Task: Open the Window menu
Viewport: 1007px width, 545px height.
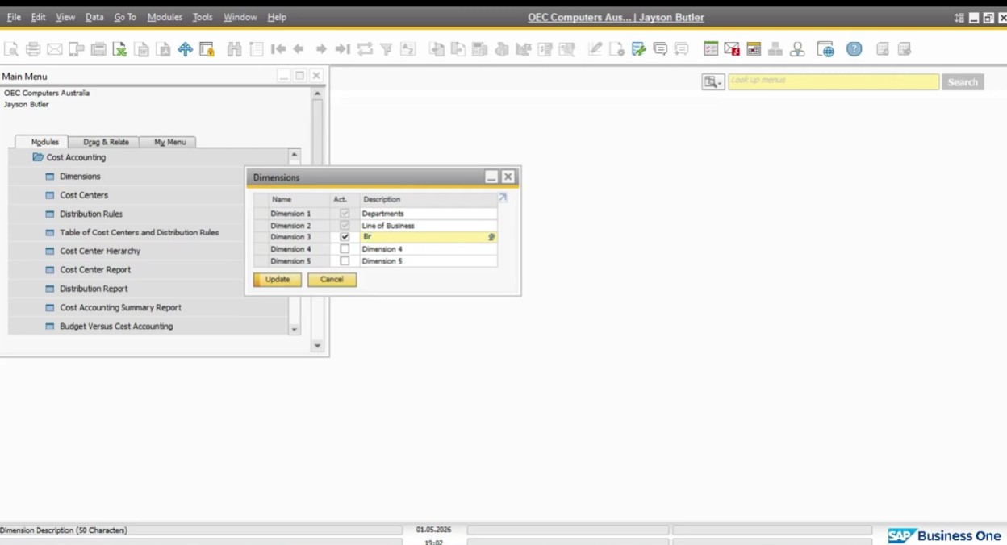Action: tap(240, 17)
